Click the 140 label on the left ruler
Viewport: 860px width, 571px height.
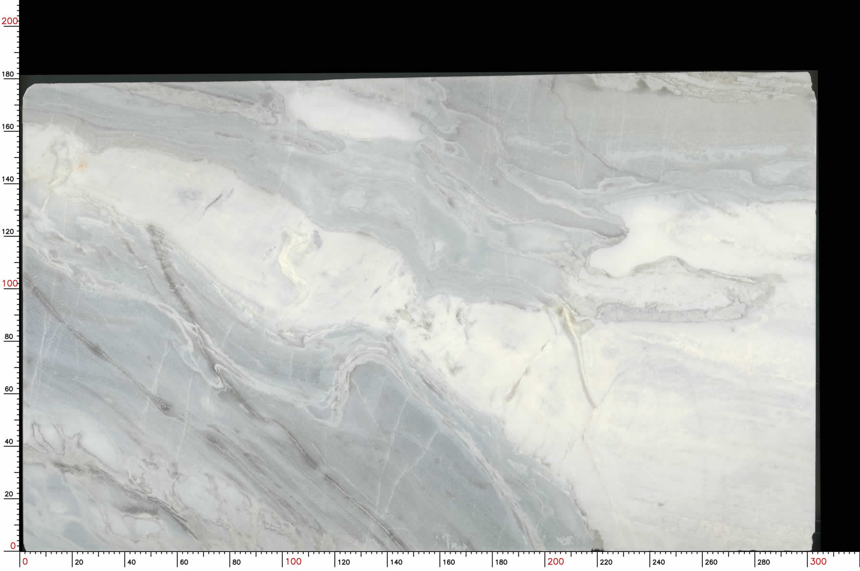click(x=9, y=179)
